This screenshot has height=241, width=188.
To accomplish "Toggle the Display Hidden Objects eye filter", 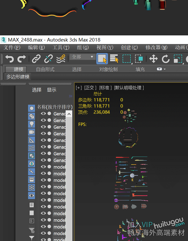I will click(32, 196).
